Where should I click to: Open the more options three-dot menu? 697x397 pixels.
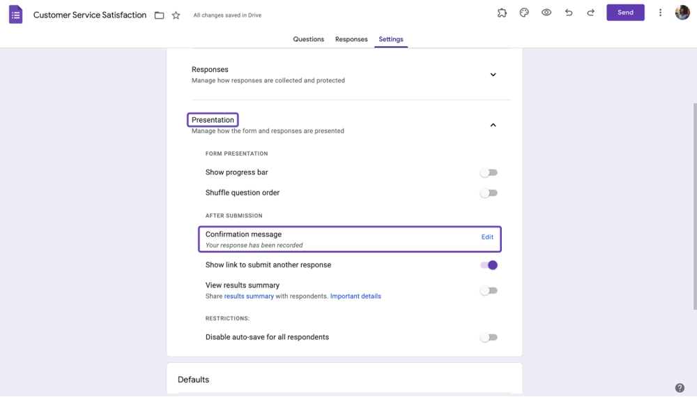click(660, 13)
